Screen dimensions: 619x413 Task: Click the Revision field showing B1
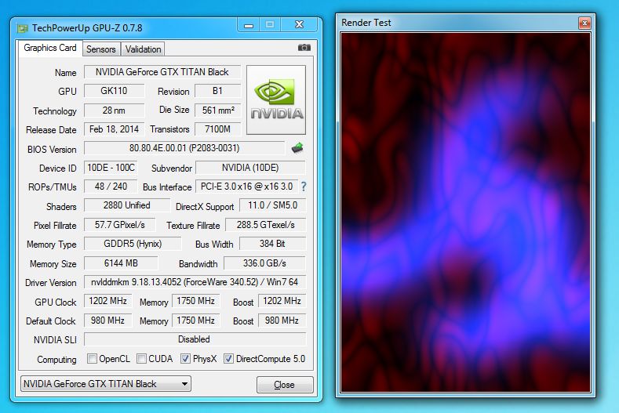pos(217,91)
